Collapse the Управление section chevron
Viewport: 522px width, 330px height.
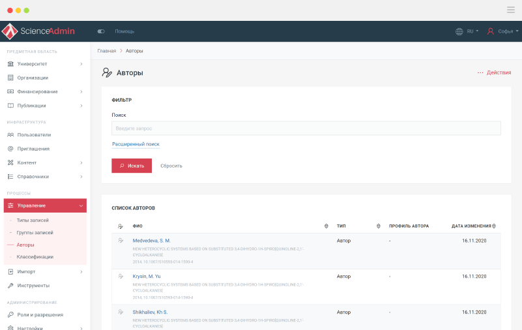click(x=81, y=206)
